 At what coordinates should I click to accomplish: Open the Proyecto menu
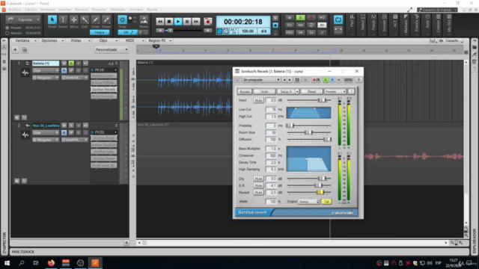99,10
